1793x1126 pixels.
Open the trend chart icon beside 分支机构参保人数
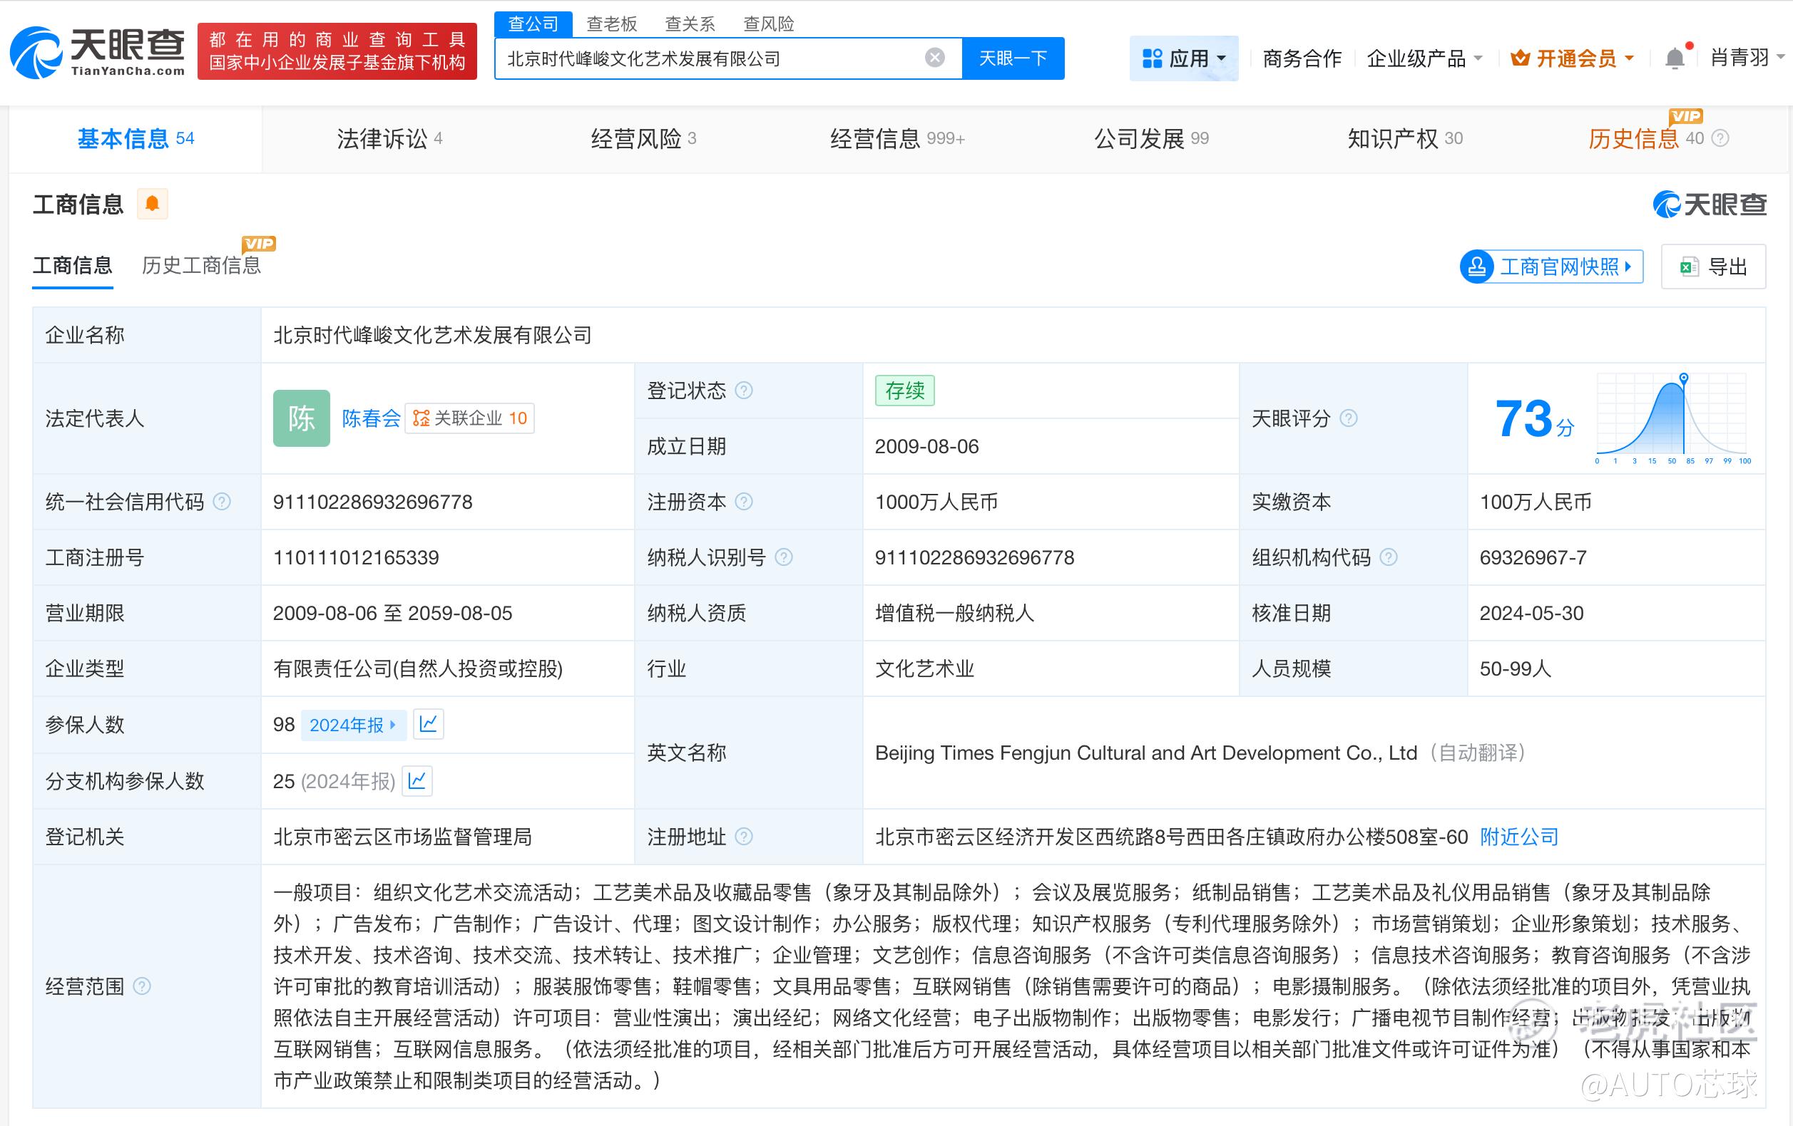point(417,780)
